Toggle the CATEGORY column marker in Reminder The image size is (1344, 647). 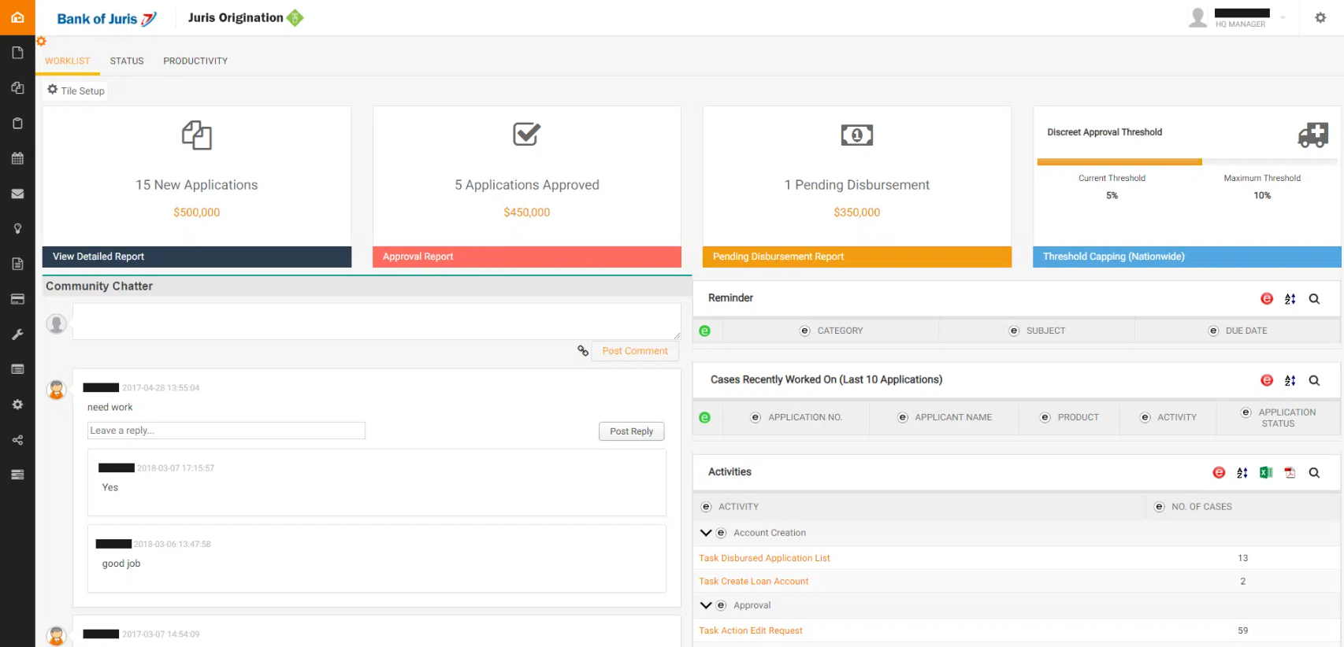804,331
